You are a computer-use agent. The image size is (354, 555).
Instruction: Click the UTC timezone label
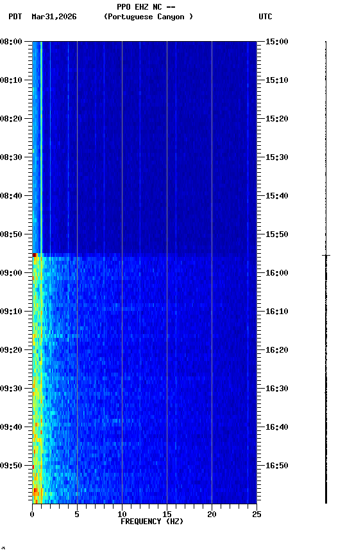point(265,17)
